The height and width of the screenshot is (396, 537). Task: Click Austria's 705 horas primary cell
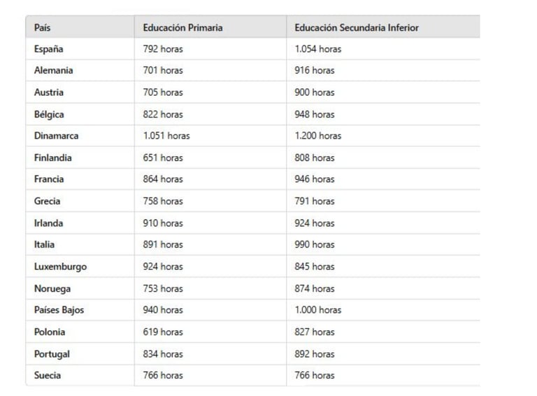coord(163,92)
